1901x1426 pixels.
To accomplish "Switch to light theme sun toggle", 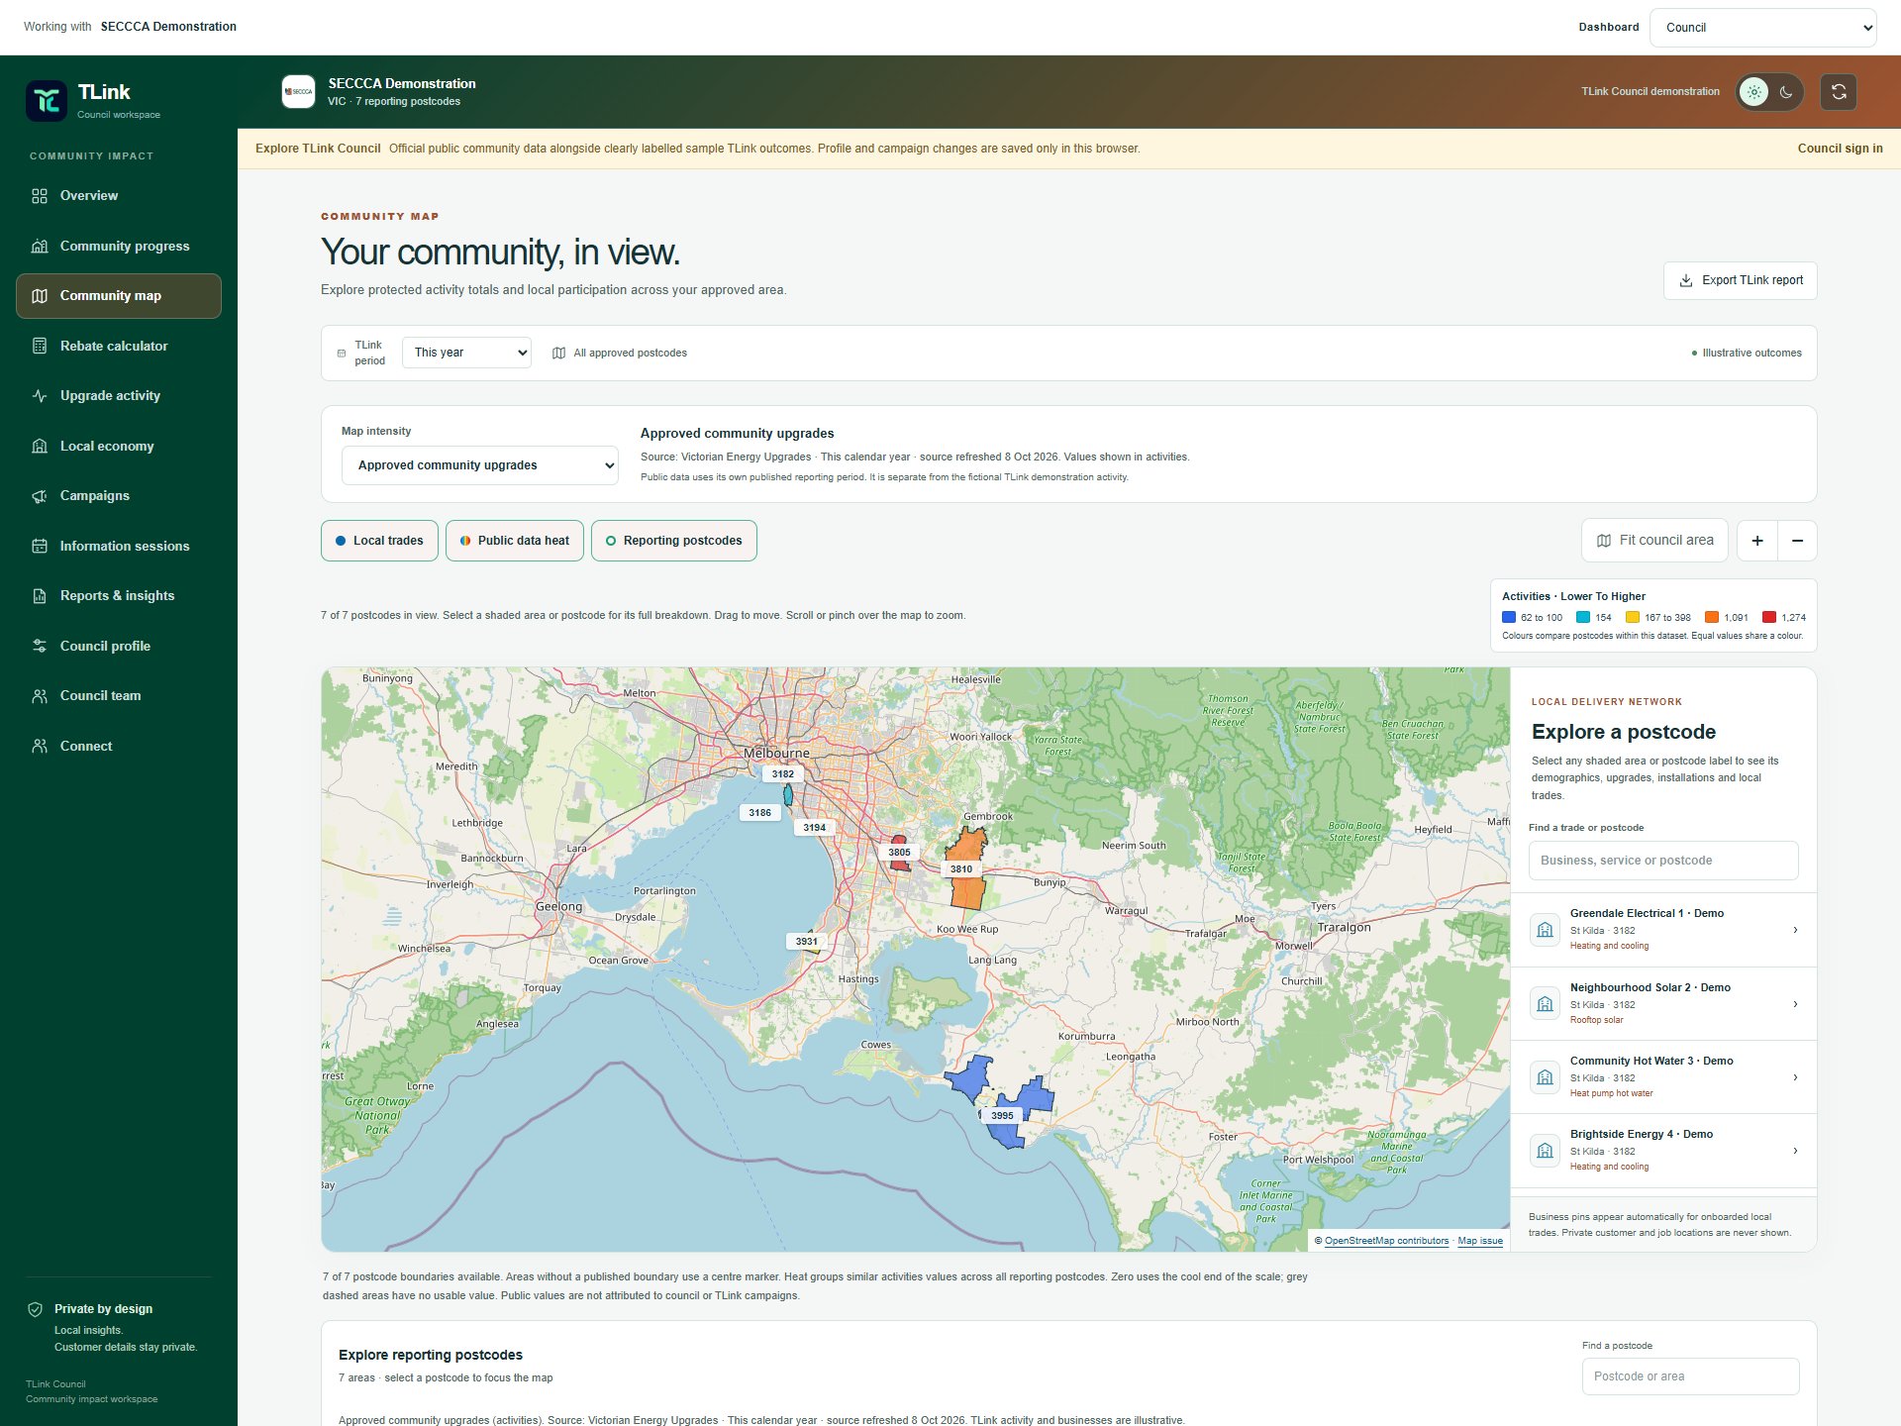I will tap(1754, 92).
